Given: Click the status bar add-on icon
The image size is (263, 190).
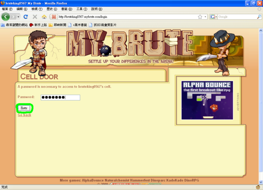Looking at the screenshot, I should click(x=258, y=187).
